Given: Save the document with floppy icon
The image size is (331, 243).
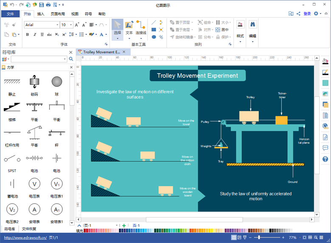Looking at the screenshot, I should [x=42, y=5].
